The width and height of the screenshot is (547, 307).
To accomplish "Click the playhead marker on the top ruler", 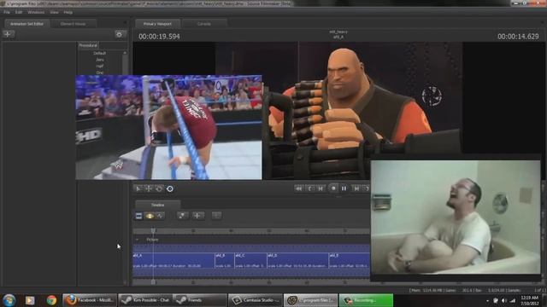I will point(153,230).
